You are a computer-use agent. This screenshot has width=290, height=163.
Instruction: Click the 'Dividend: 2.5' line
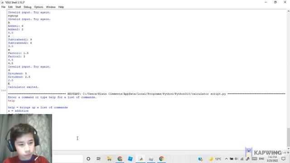click(19, 77)
